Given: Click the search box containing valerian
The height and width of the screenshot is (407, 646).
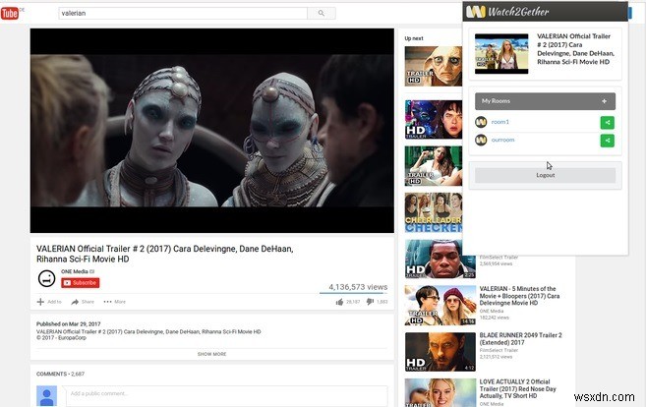Looking at the screenshot, I should pyautogui.click(x=182, y=14).
